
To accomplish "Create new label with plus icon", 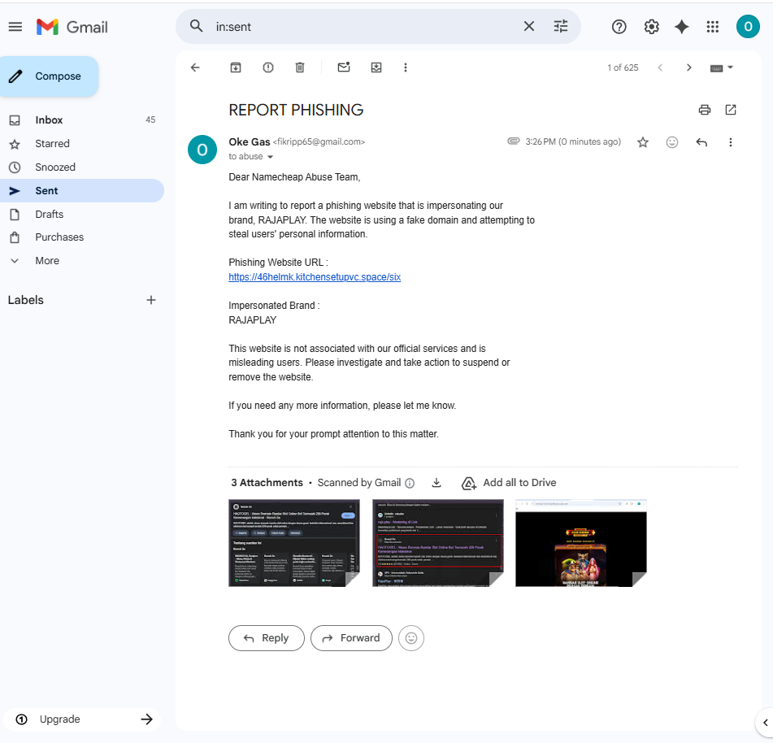I will pos(151,300).
